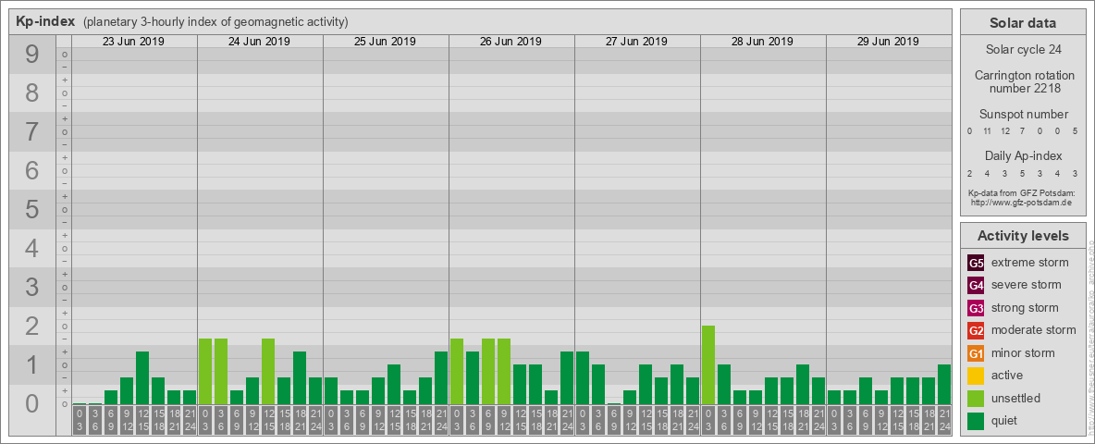Select the yellow 'active' legend swatch

pos(976,376)
